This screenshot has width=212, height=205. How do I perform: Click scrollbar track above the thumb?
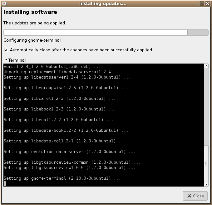206,106
